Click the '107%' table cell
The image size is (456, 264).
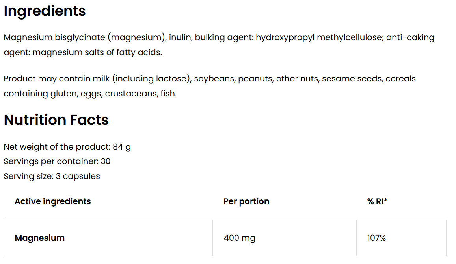pyautogui.click(x=376, y=238)
